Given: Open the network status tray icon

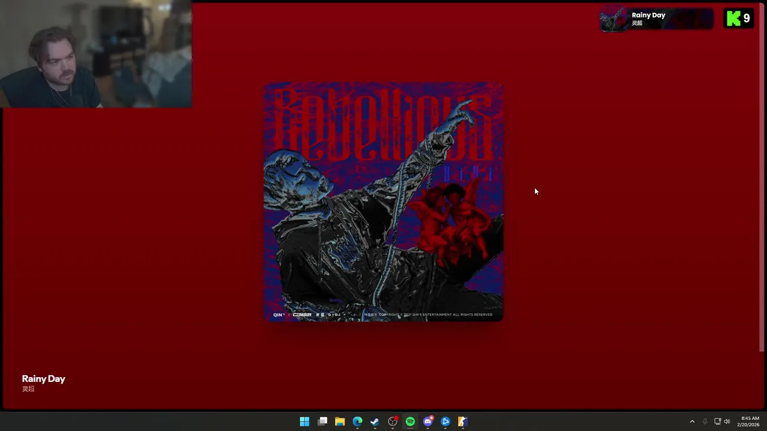Looking at the screenshot, I should [717, 421].
